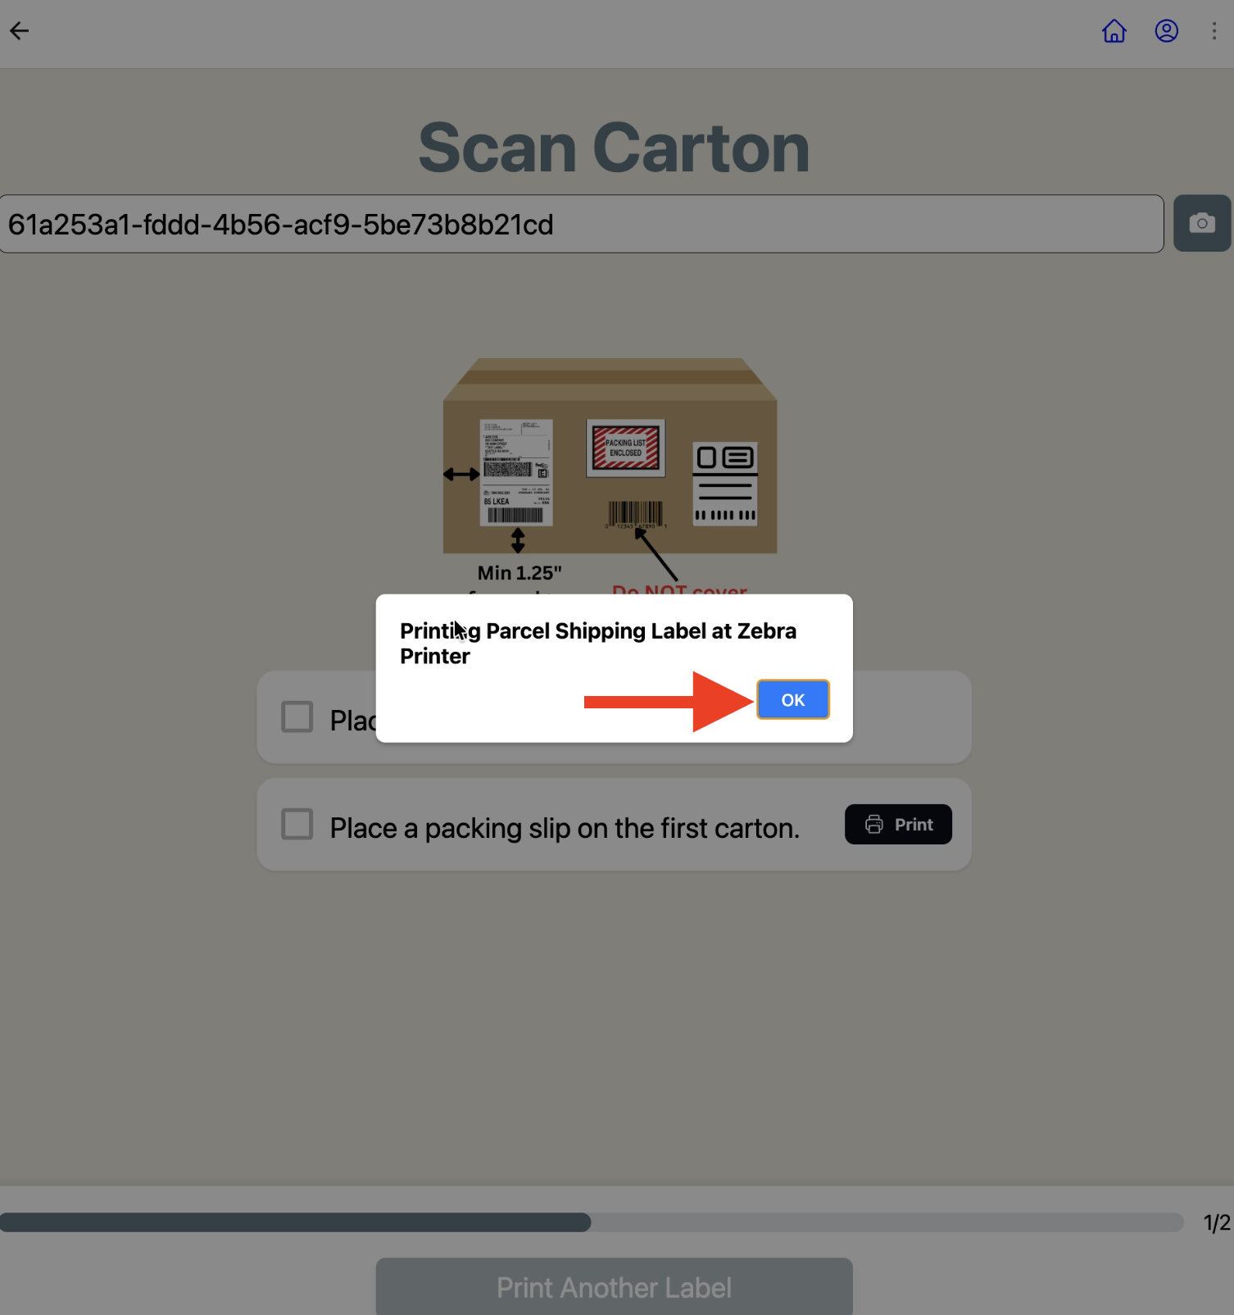Image resolution: width=1234 pixels, height=1315 pixels.
Task: Click the carton ID input field
Action: [582, 224]
